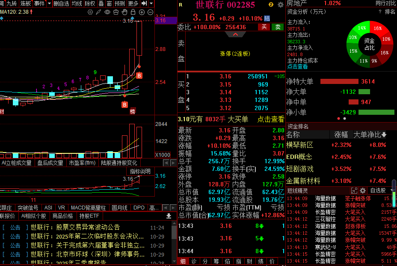Switch to 持股ETF tab

click(x=89, y=216)
